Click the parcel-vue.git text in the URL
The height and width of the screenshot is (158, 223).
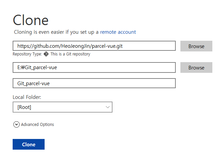(x=107, y=46)
